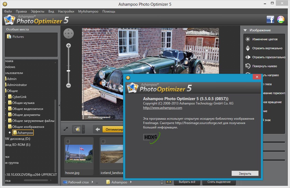Click the zoom slider handle

tap(68, 71)
